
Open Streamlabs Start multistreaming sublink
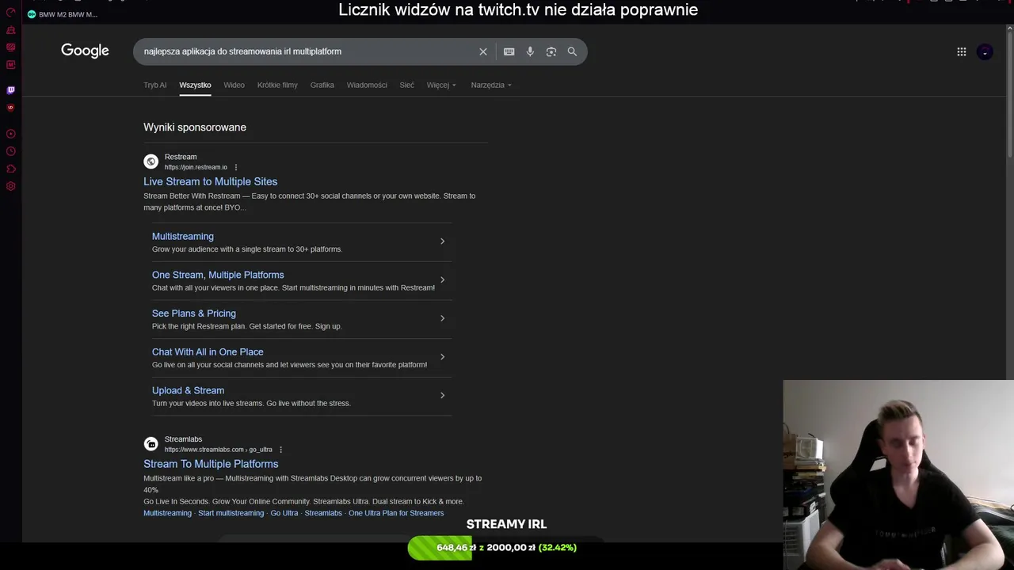231,513
